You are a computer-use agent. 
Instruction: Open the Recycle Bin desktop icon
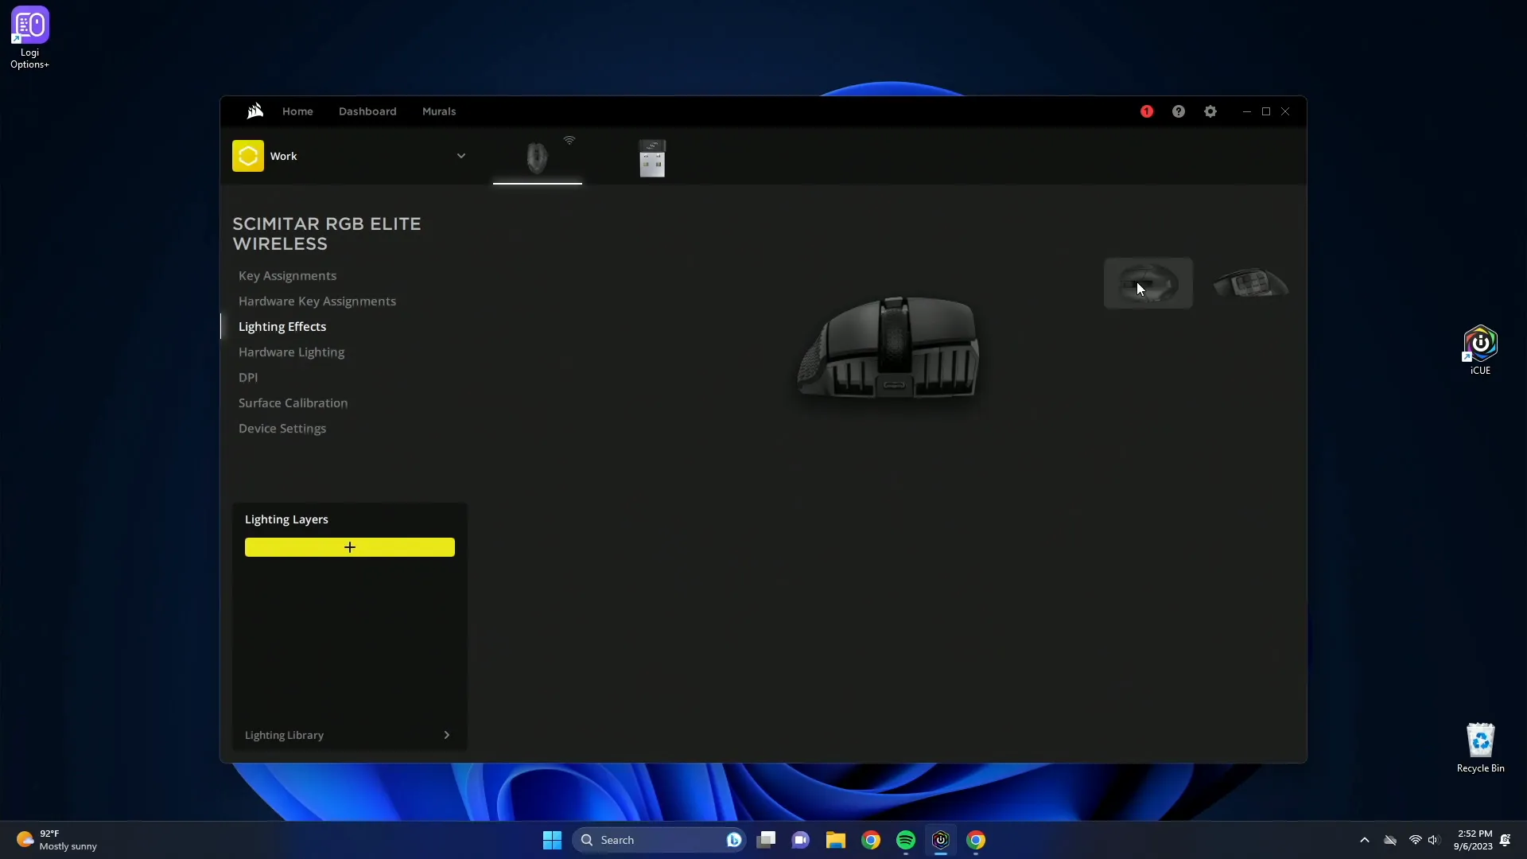pos(1480,748)
